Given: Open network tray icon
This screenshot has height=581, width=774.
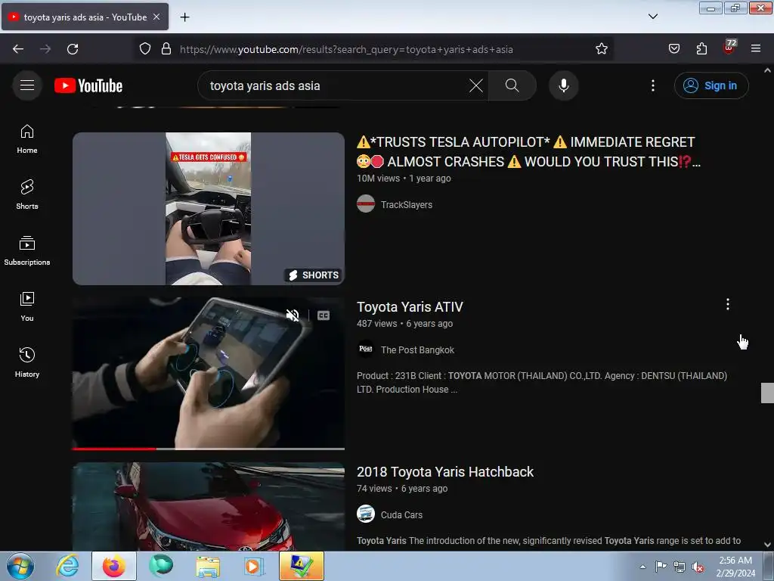Looking at the screenshot, I should point(680,567).
